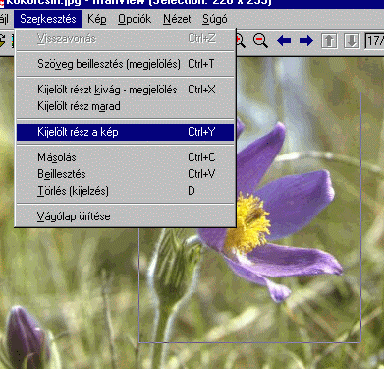384x369 pixels.
Task: Select Kijelölt rész a kép
Action: point(126,132)
